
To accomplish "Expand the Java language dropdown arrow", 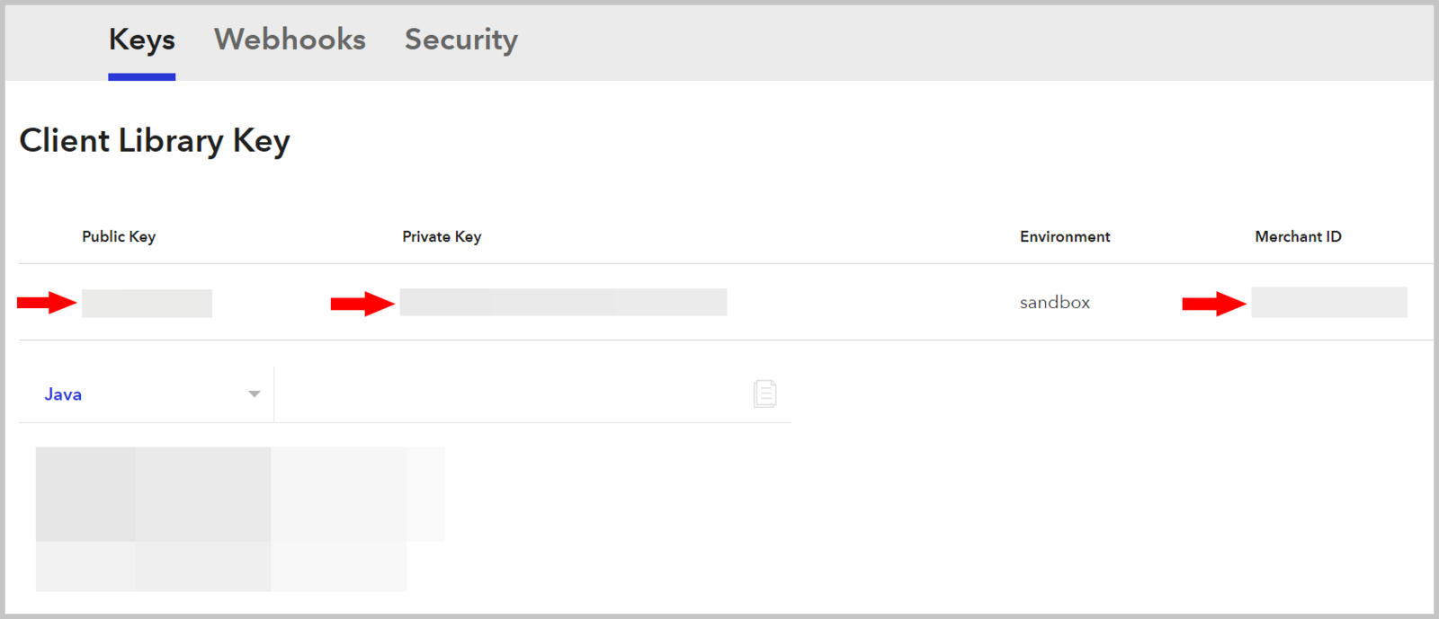I will pos(255,394).
